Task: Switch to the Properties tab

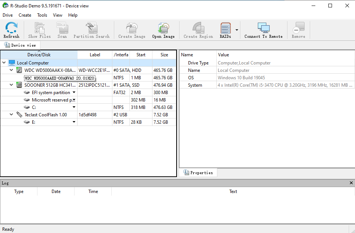Action: [x=198, y=172]
